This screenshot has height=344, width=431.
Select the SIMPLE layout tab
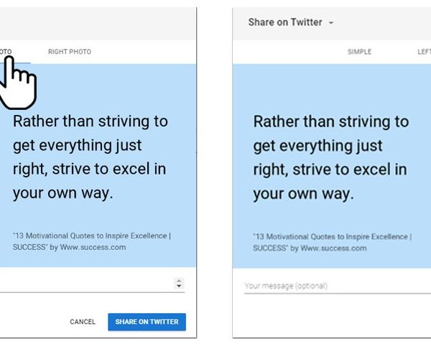tap(359, 52)
